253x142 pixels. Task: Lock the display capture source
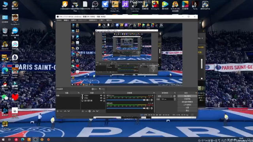pyautogui.click(x=104, y=101)
